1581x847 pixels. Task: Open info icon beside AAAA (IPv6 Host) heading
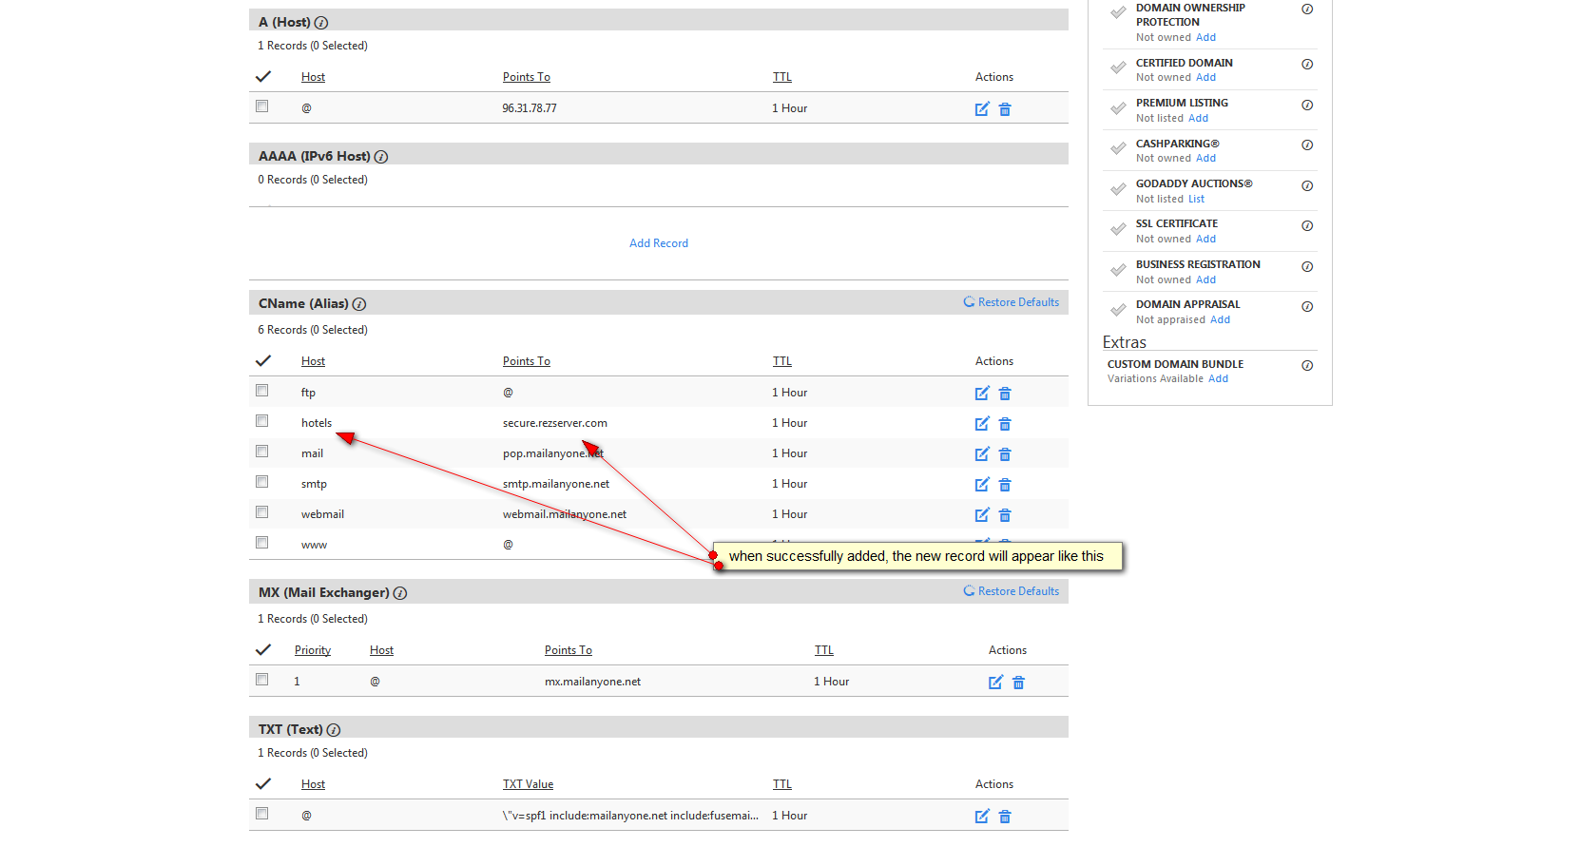tap(381, 157)
